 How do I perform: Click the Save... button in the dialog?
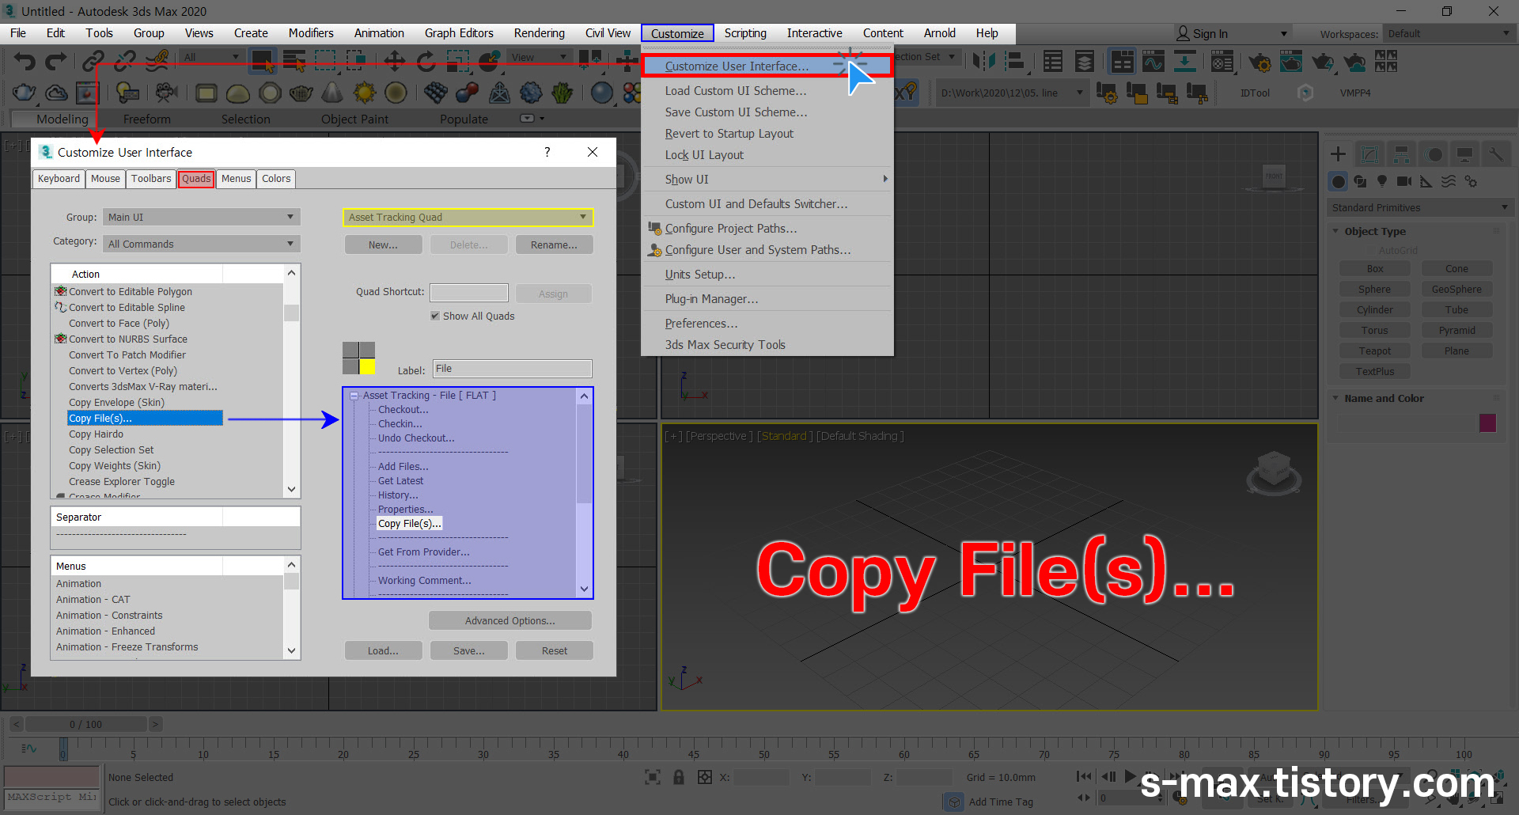468,650
